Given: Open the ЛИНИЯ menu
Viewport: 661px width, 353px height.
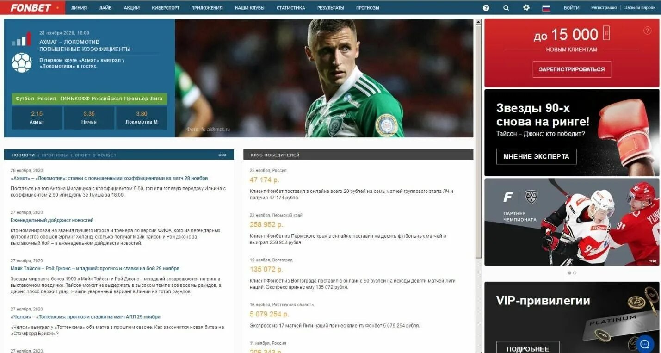Looking at the screenshot, I should (79, 8).
